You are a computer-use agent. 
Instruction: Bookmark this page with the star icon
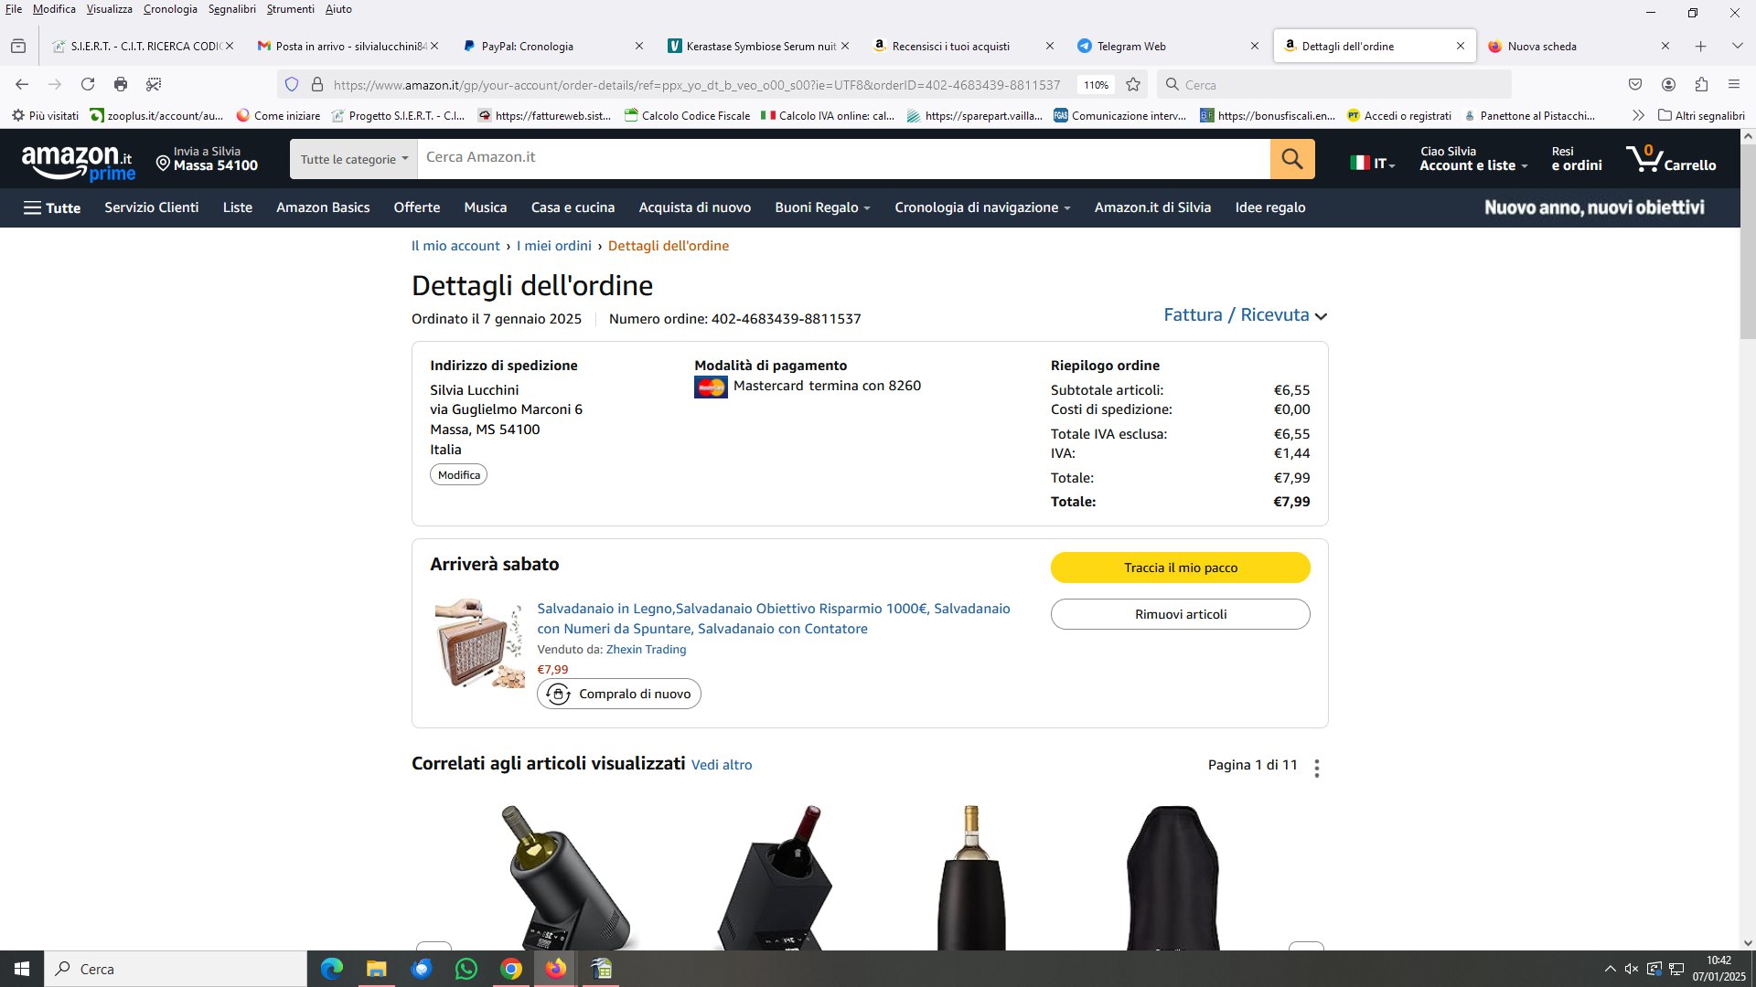pos(1133,84)
